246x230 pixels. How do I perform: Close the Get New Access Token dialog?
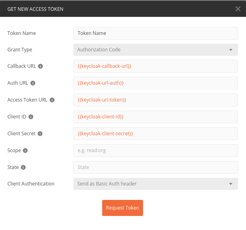(238, 9)
